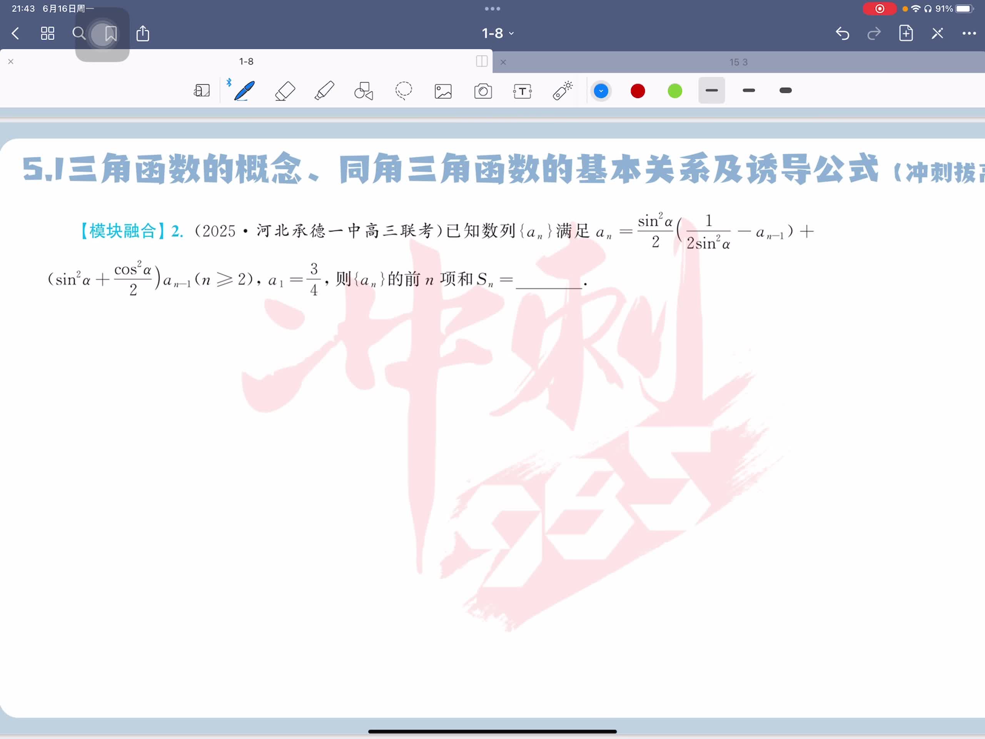Select the Text box tool
The height and width of the screenshot is (739, 985).
[x=523, y=91]
